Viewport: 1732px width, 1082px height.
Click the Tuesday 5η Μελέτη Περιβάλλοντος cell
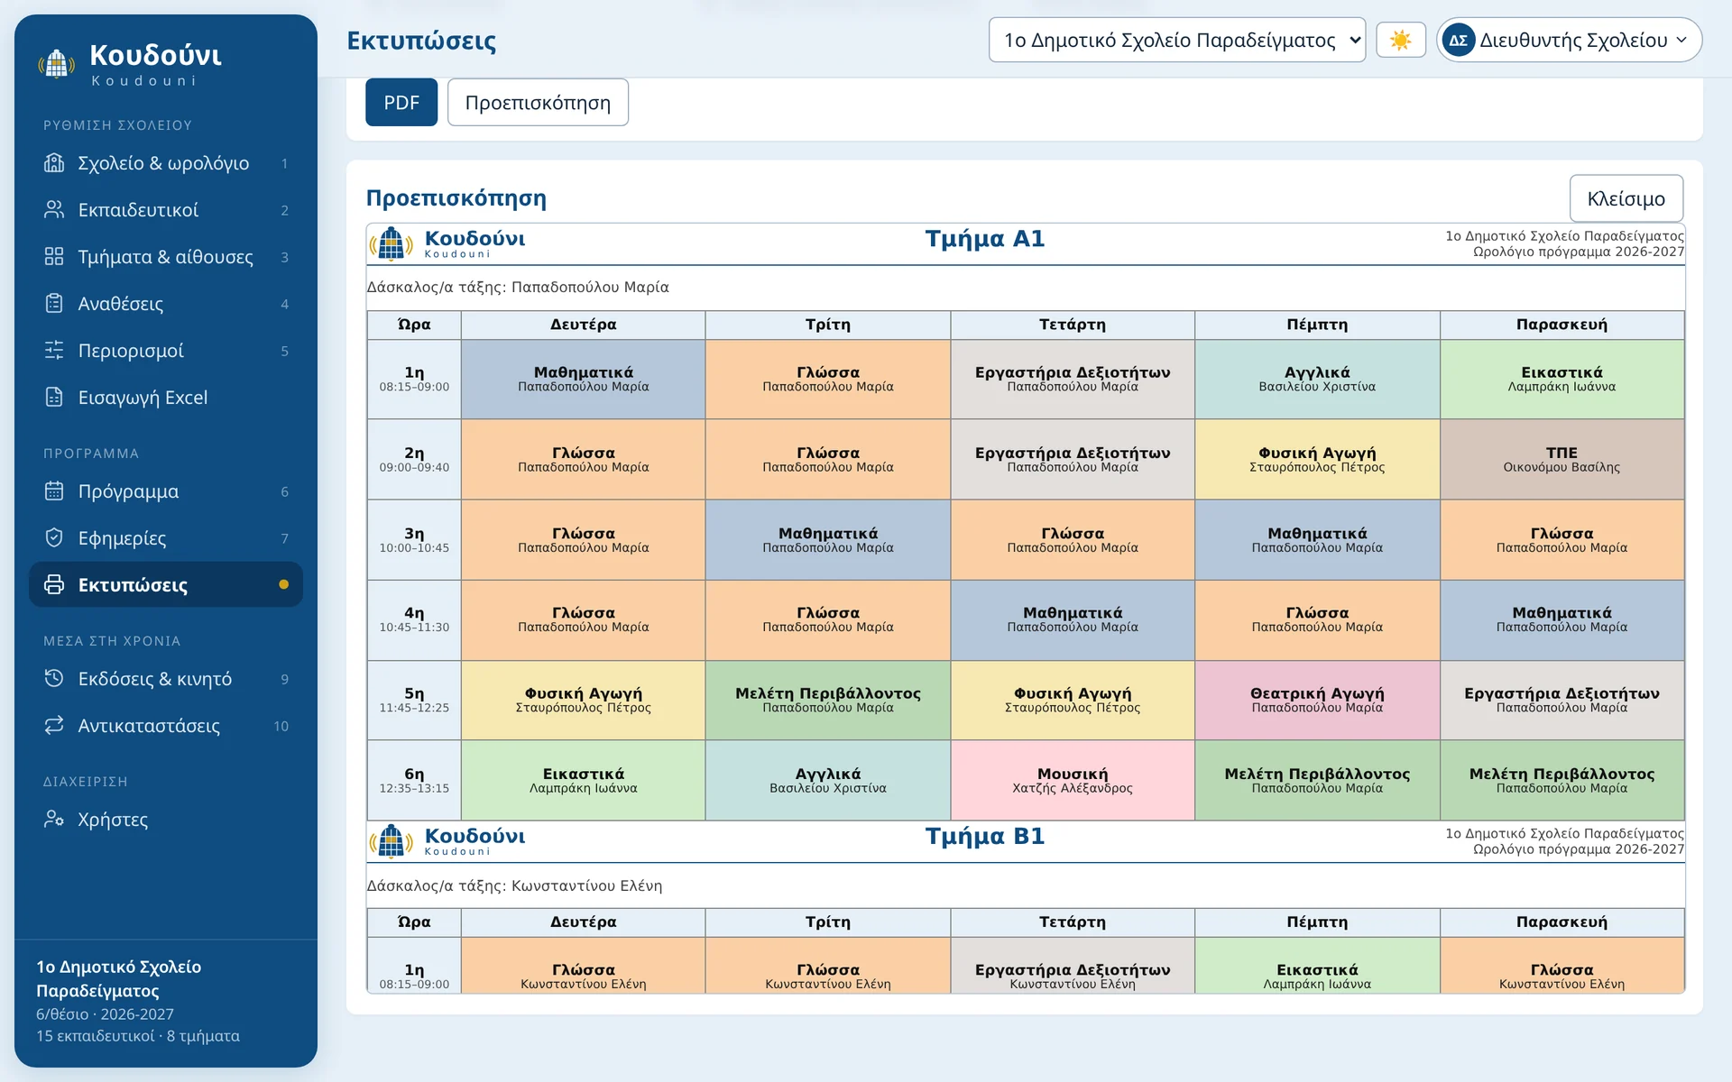tap(827, 701)
